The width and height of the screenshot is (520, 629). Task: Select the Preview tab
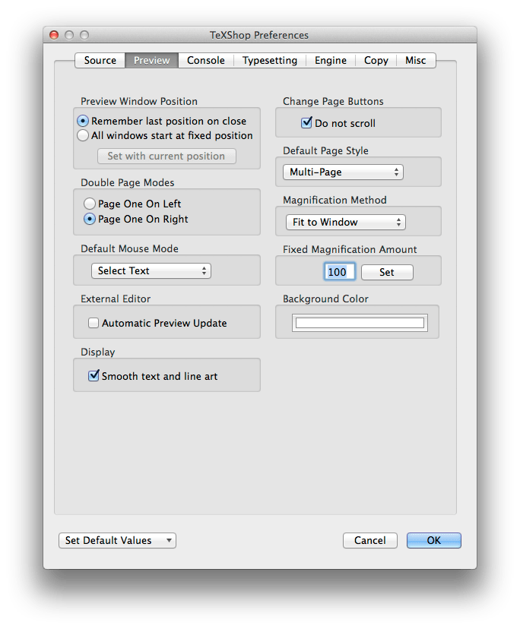152,60
